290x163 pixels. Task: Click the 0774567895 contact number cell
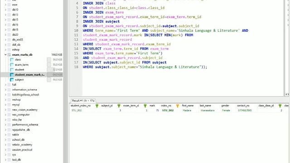[245, 110]
